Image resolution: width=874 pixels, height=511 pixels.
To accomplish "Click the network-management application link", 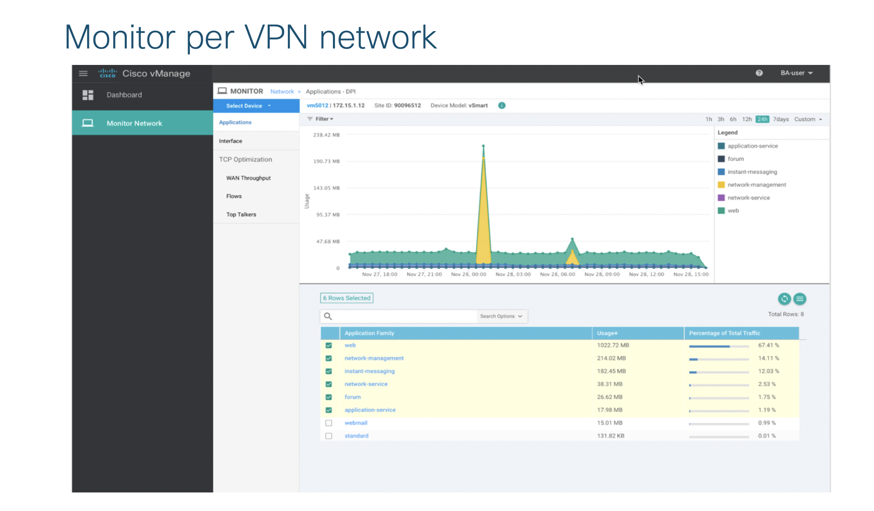I will point(374,358).
